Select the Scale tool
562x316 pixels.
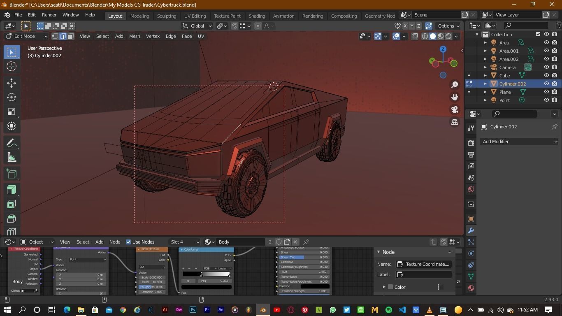pyautogui.click(x=12, y=112)
